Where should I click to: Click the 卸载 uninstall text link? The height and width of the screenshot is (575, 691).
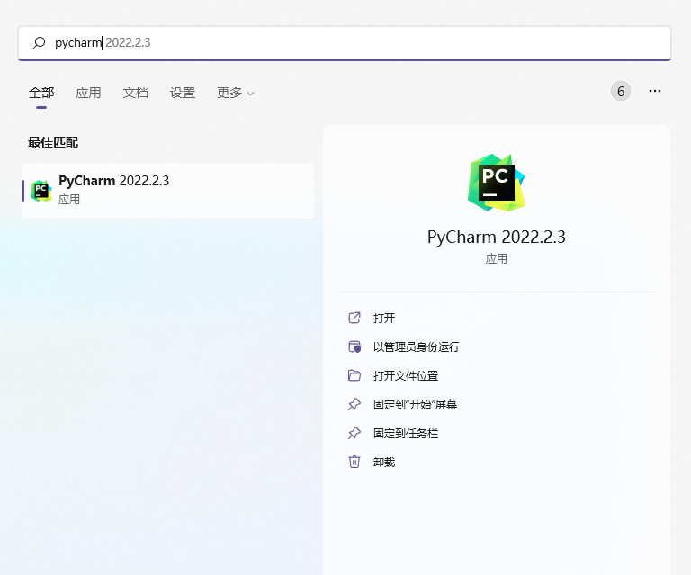[384, 462]
